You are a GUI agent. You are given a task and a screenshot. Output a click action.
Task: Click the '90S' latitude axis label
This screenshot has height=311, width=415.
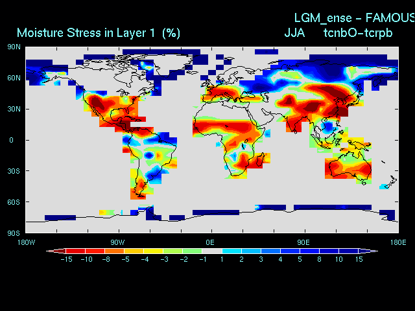point(14,233)
